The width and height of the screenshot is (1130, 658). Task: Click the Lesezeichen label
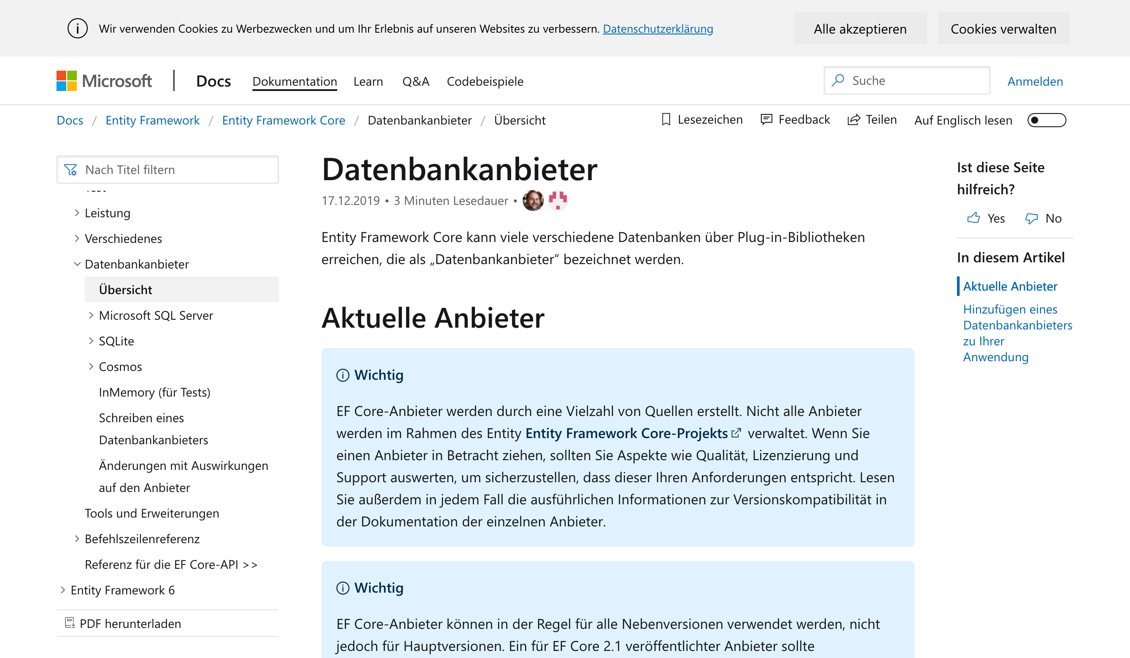click(x=710, y=119)
